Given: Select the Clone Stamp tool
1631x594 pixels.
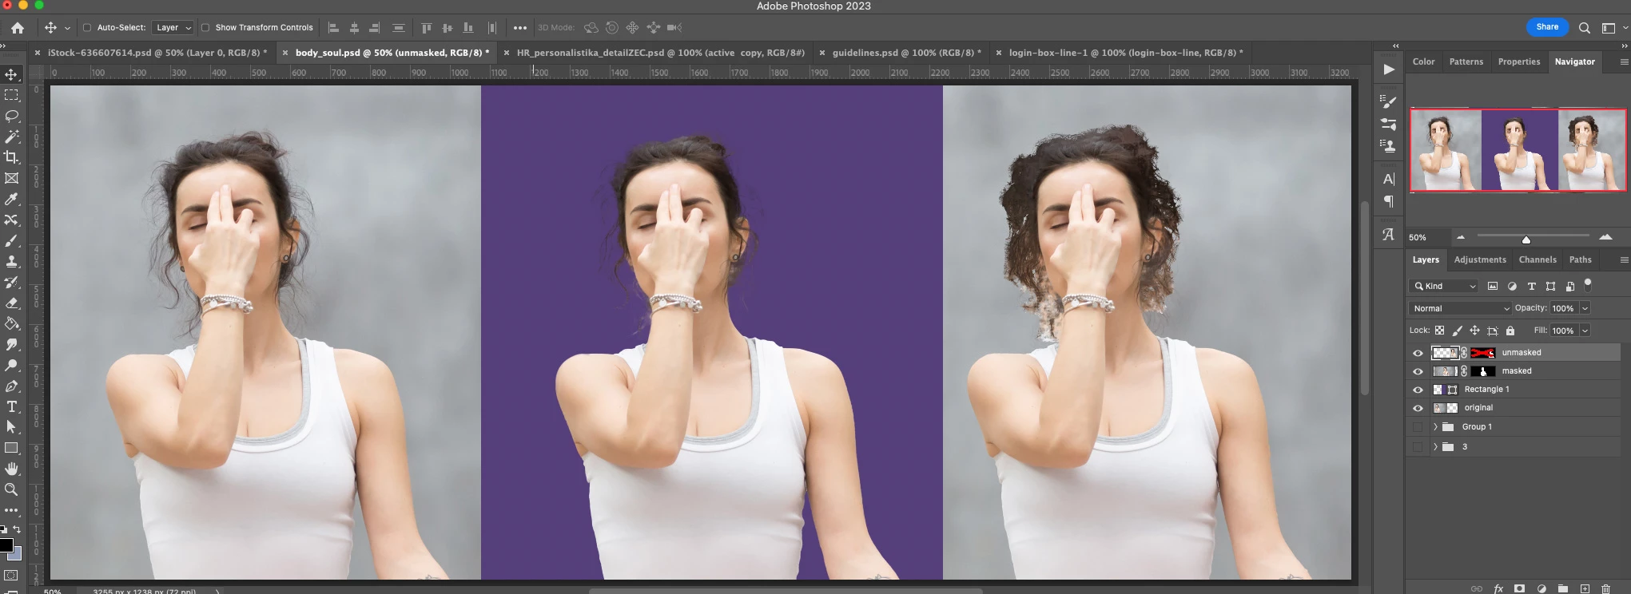Looking at the screenshot, I should 11,261.
